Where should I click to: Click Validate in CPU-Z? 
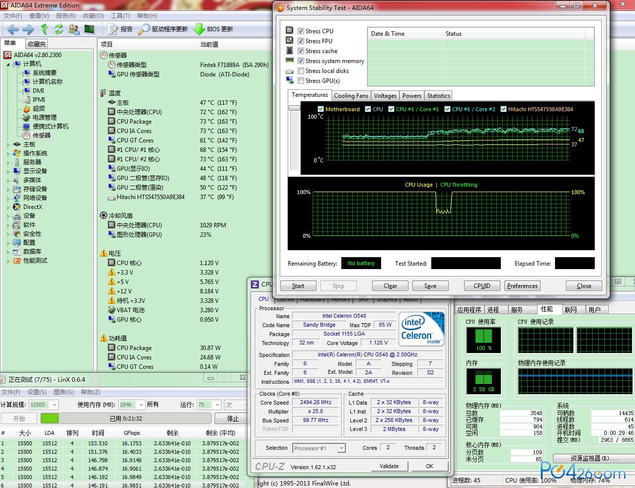[389, 466]
